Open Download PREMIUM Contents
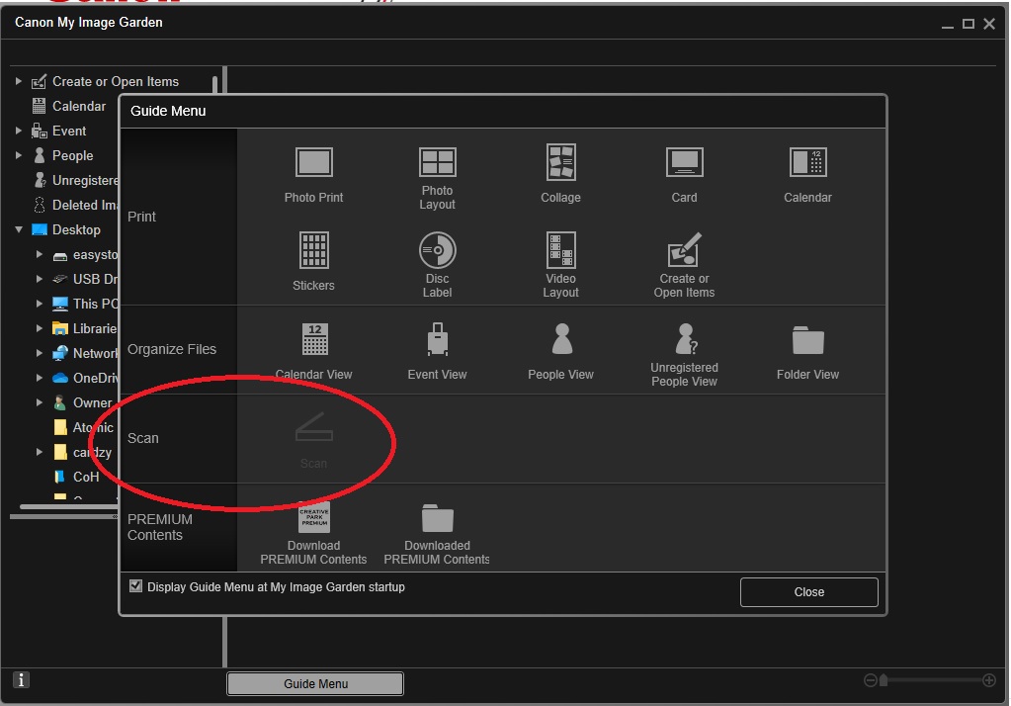1011x706 pixels. point(313,519)
